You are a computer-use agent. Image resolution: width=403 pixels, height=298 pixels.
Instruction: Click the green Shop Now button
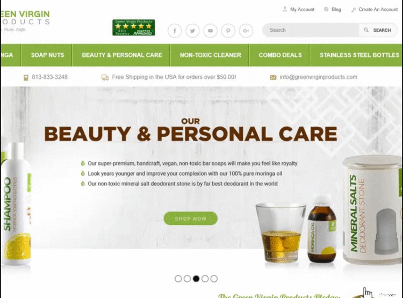(x=190, y=219)
